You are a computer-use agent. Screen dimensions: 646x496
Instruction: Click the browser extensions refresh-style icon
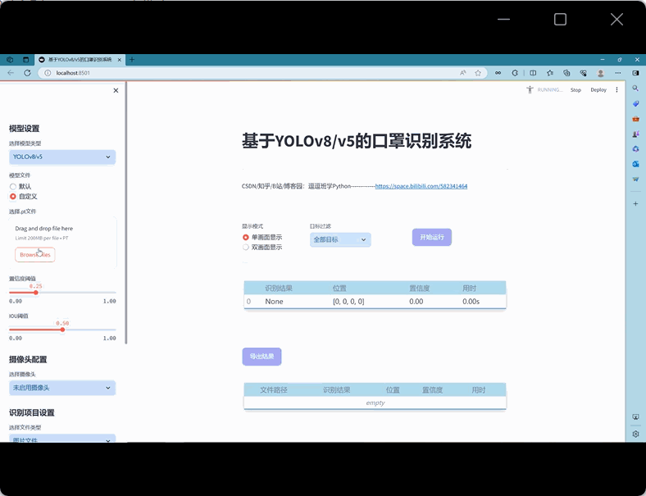coord(515,73)
